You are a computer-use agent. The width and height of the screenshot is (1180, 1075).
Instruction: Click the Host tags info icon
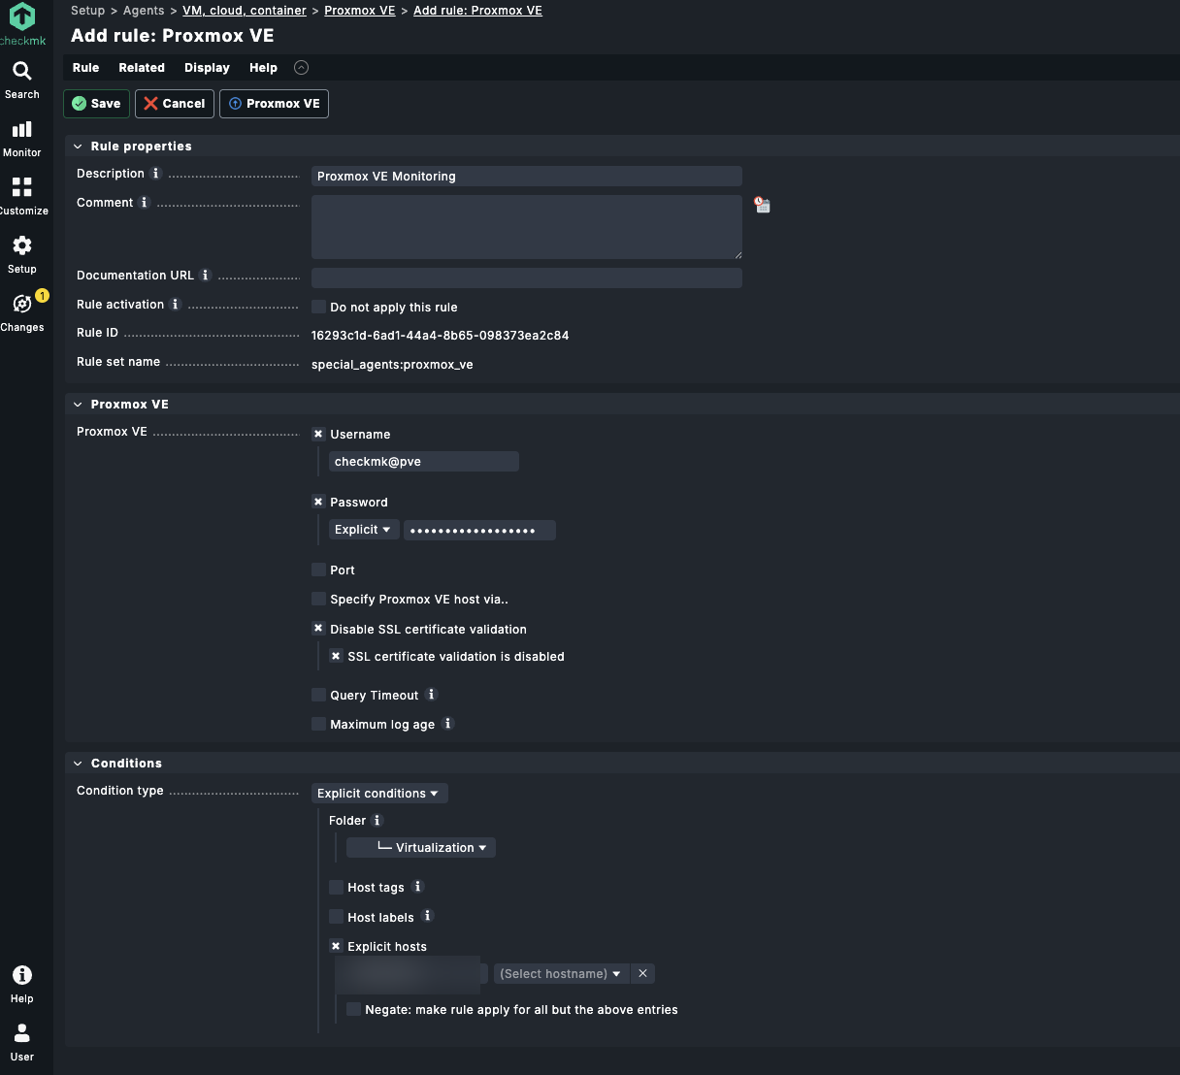[418, 887]
